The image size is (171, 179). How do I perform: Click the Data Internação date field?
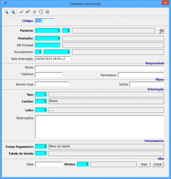[53, 59]
